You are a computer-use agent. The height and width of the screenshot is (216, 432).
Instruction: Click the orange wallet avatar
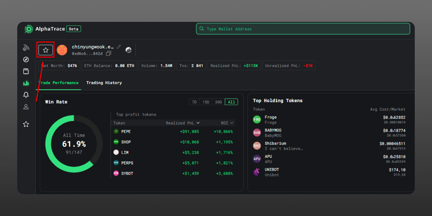pyautogui.click(x=62, y=50)
